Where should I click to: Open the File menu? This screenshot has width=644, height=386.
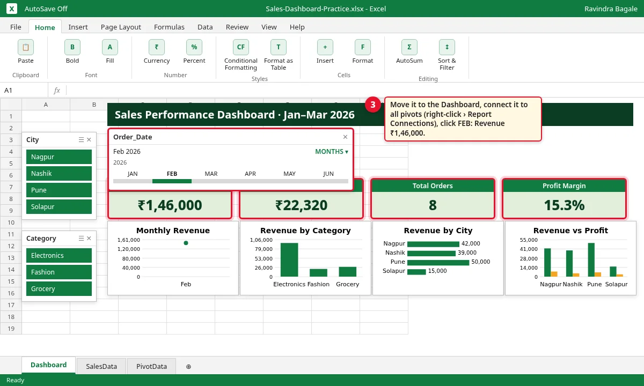(x=16, y=27)
